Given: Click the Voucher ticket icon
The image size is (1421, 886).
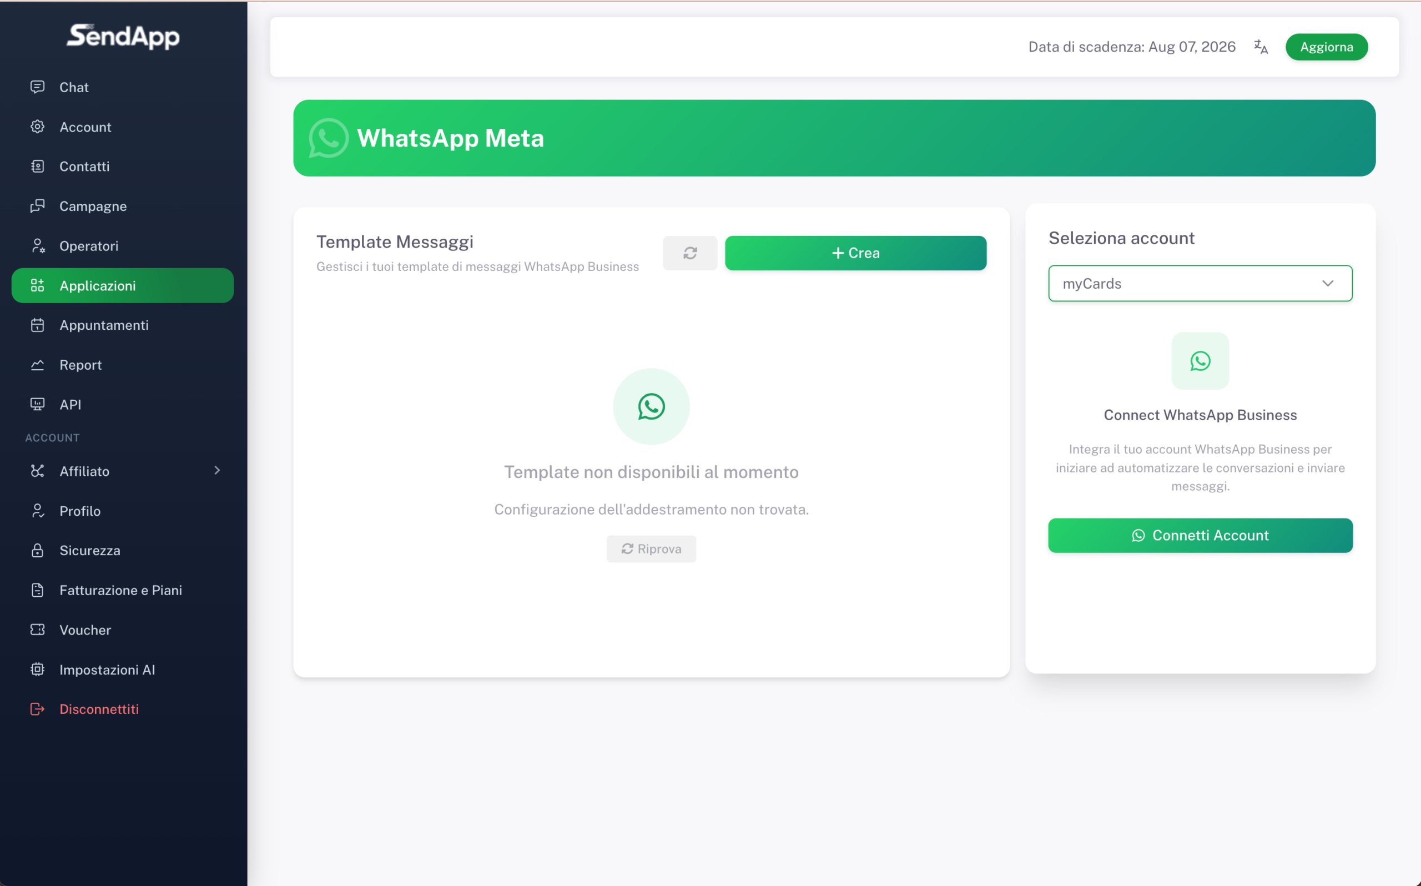Looking at the screenshot, I should pyautogui.click(x=38, y=630).
